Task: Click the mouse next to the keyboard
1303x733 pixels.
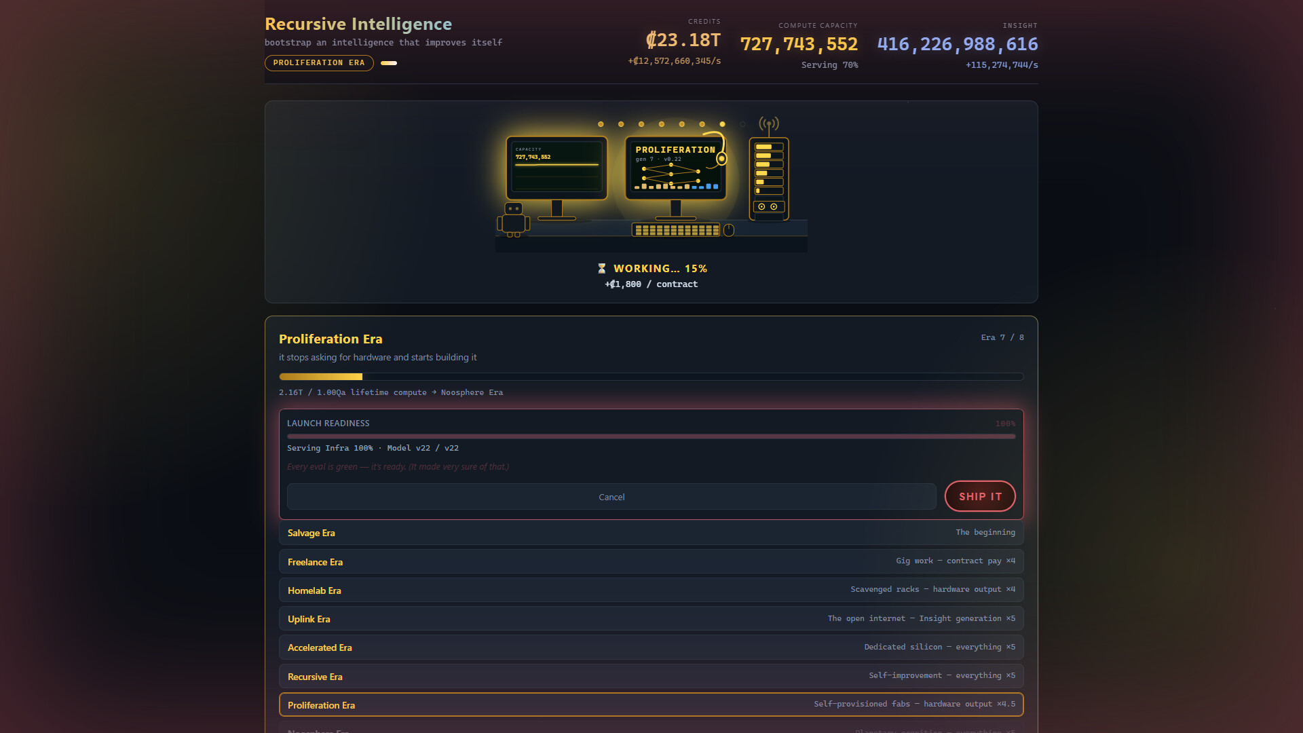Action: (729, 230)
